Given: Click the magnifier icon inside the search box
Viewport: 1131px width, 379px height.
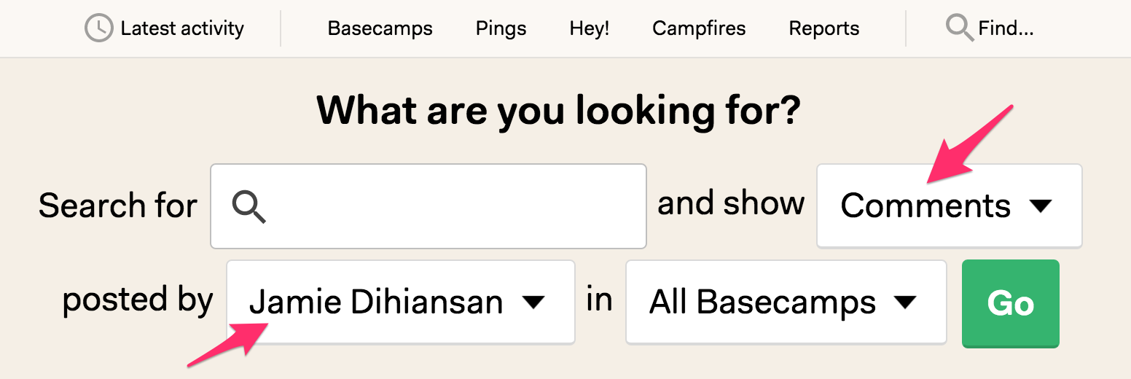Looking at the screenshot, I should (248, 207).
